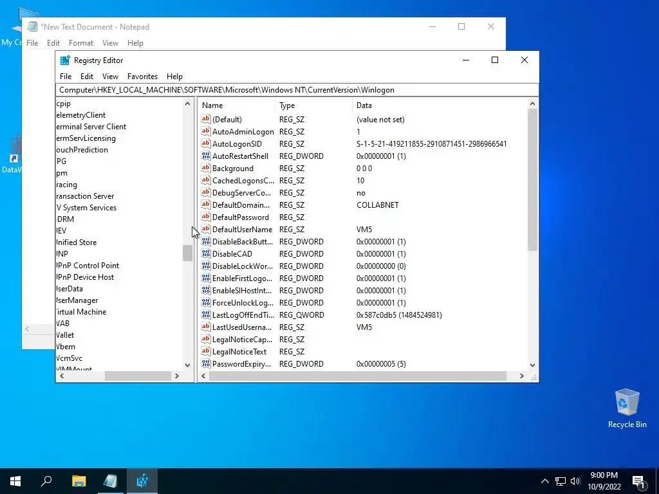Select the UserManager tree key

(x=77, y=300)
